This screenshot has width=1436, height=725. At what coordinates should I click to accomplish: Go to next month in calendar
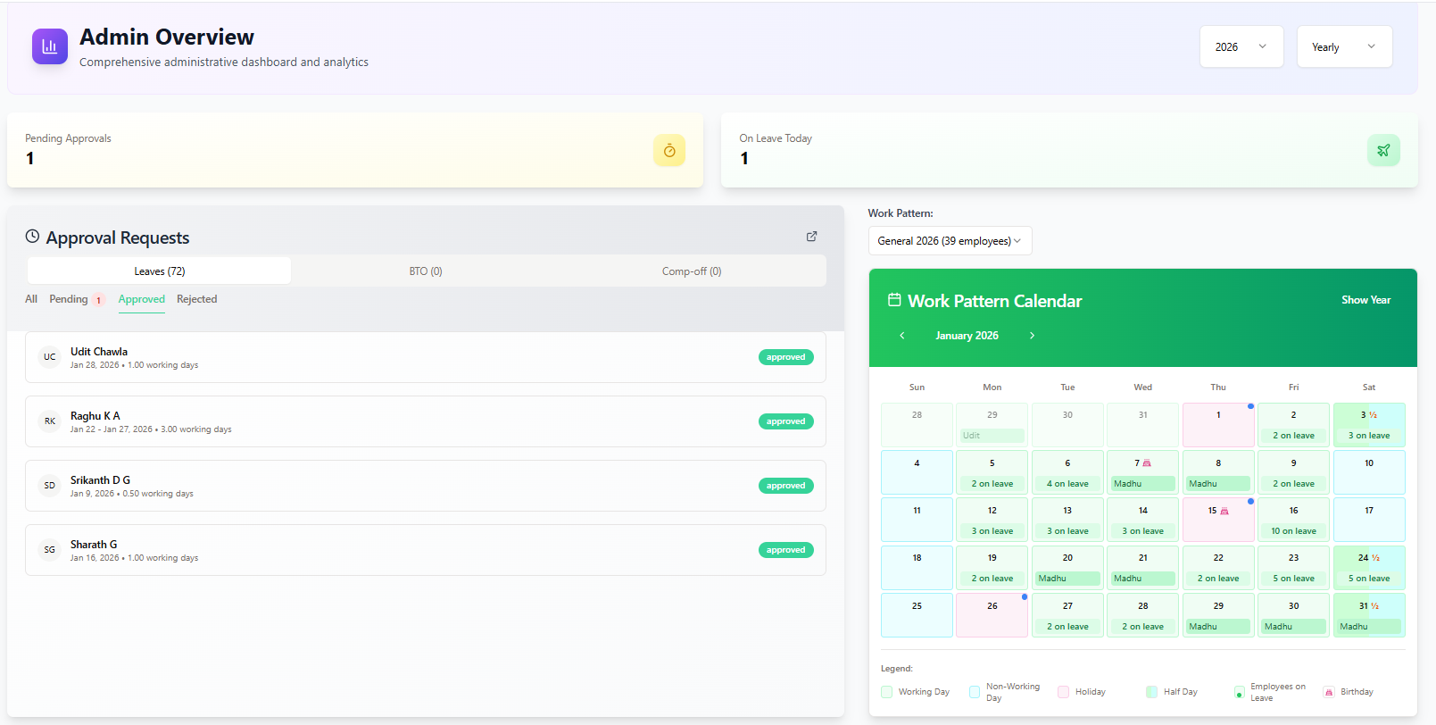(x=1032, y=336)
